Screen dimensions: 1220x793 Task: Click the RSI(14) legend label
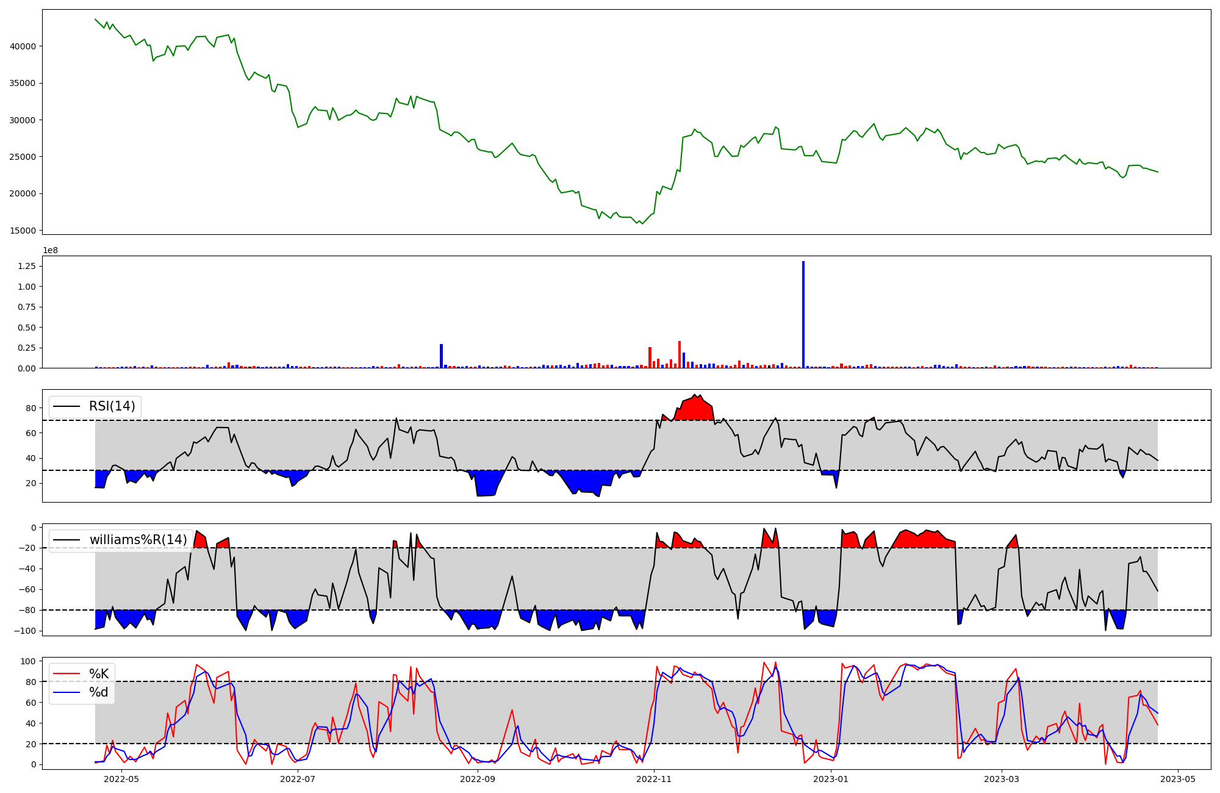point(112,406)
